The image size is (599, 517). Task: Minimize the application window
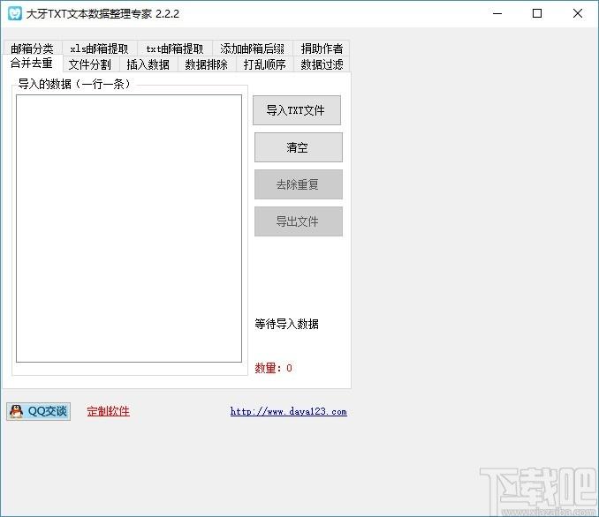click(497, 13)
